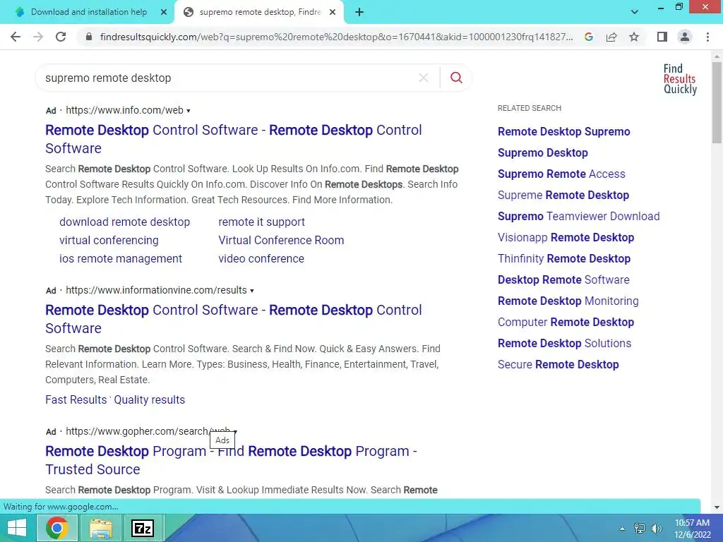
Task: Go back to the previous page
Action: click(16, 37)
